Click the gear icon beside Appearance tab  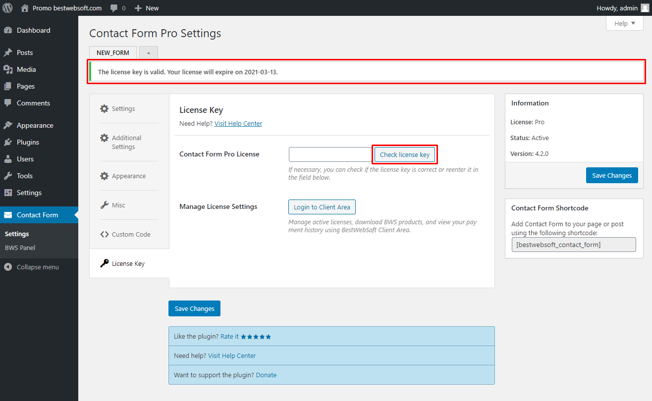[104, 176]
